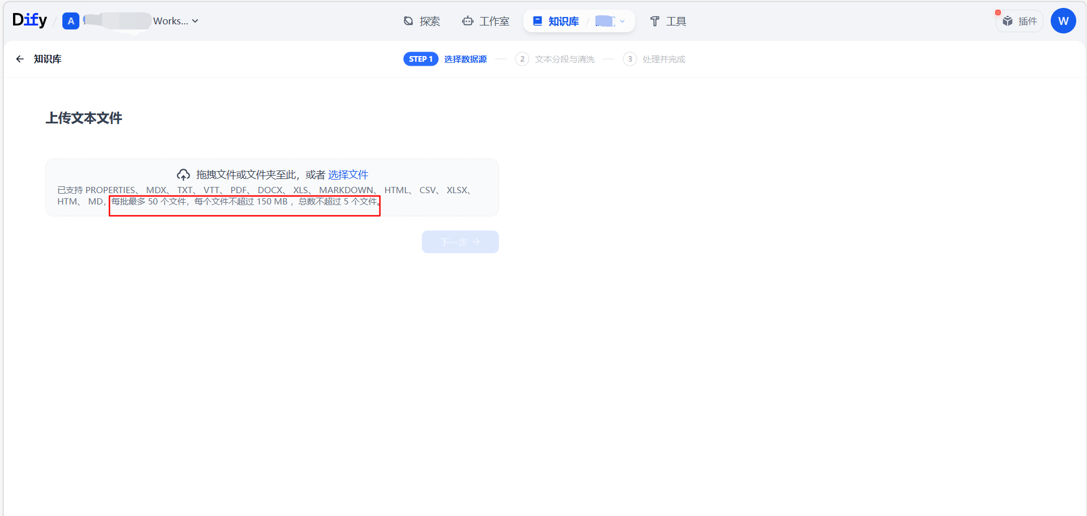Click the Dify logo
This screenshot has height=516, width=1087.
pyautogui.click(x=29, y=20)
